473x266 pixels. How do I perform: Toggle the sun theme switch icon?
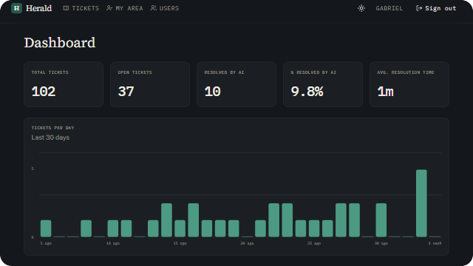point(361,8)
